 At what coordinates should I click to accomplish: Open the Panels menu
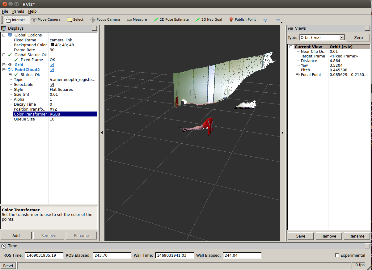click(18, 11)
